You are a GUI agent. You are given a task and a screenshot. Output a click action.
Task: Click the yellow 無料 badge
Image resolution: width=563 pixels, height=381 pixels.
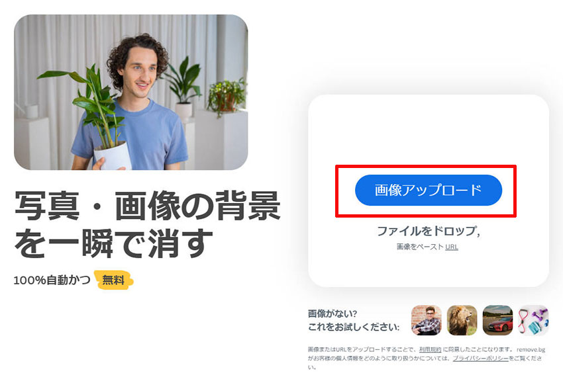click(113, 280)
